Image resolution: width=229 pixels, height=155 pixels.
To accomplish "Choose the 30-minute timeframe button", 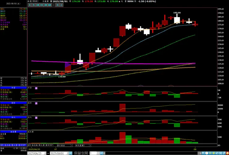I will [x=46, y=5].
